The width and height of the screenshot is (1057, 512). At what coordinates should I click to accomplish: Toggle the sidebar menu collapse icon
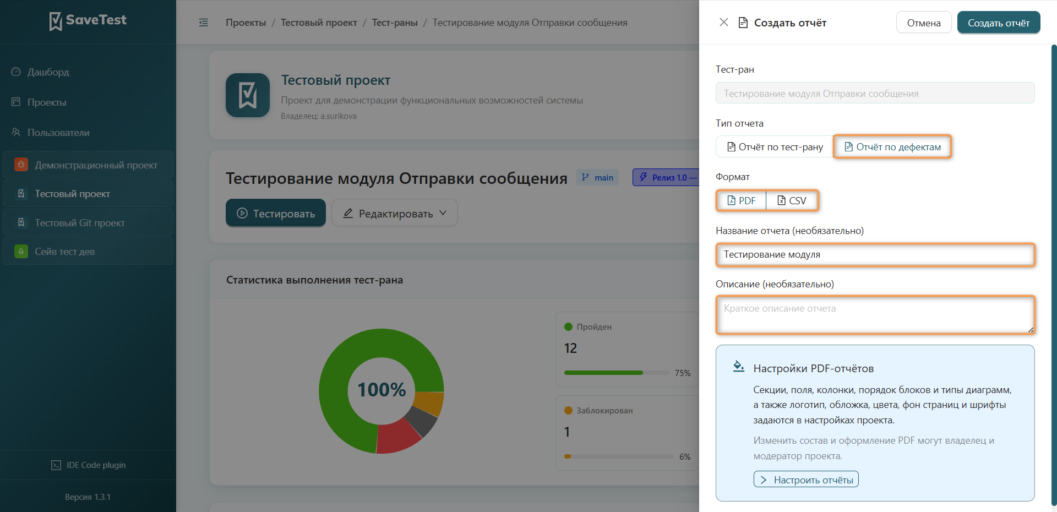pos(204,23)
